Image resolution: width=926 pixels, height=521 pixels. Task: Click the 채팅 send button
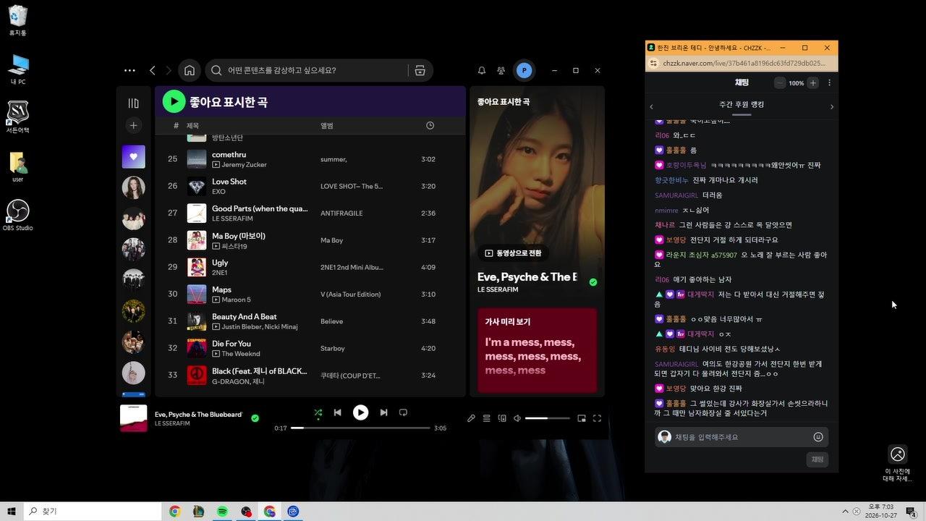click(817, 459)
